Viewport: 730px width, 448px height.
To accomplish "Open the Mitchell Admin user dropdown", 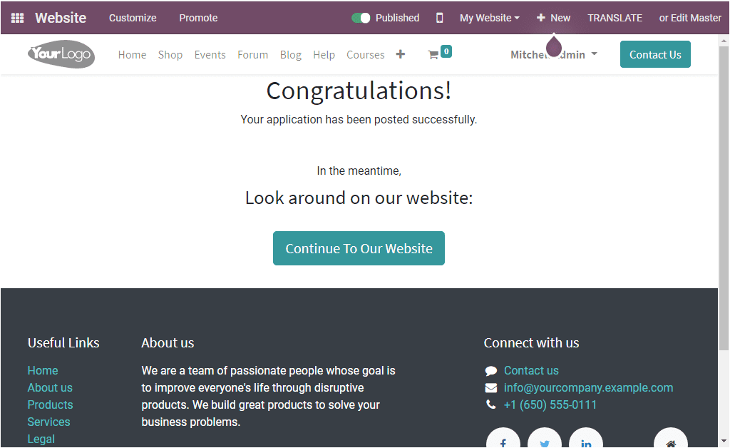I will click(x=553, y=54).
